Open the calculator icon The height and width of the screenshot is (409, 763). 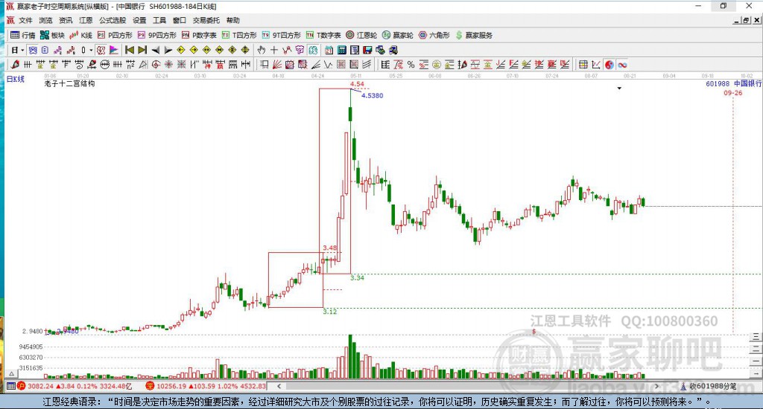tap(342, 50)
